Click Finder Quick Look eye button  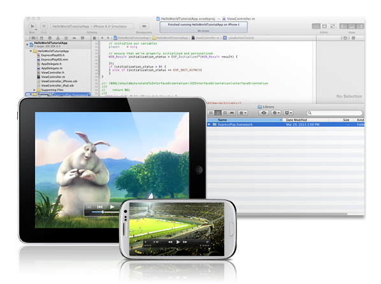[x=264, y=113]
